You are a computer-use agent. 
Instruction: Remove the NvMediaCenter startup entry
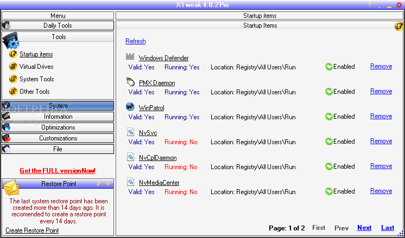pyautogui.click(x=381, y=191)
